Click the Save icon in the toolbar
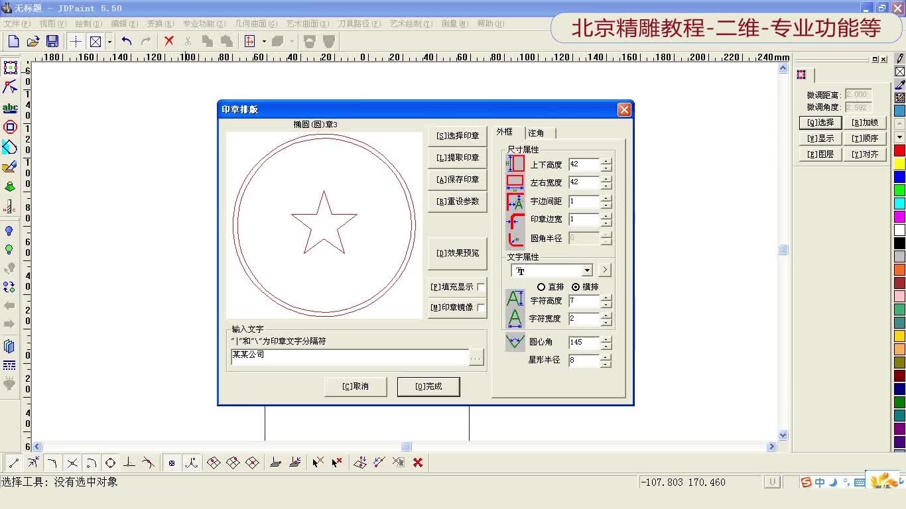 click(x=53, y=40)
